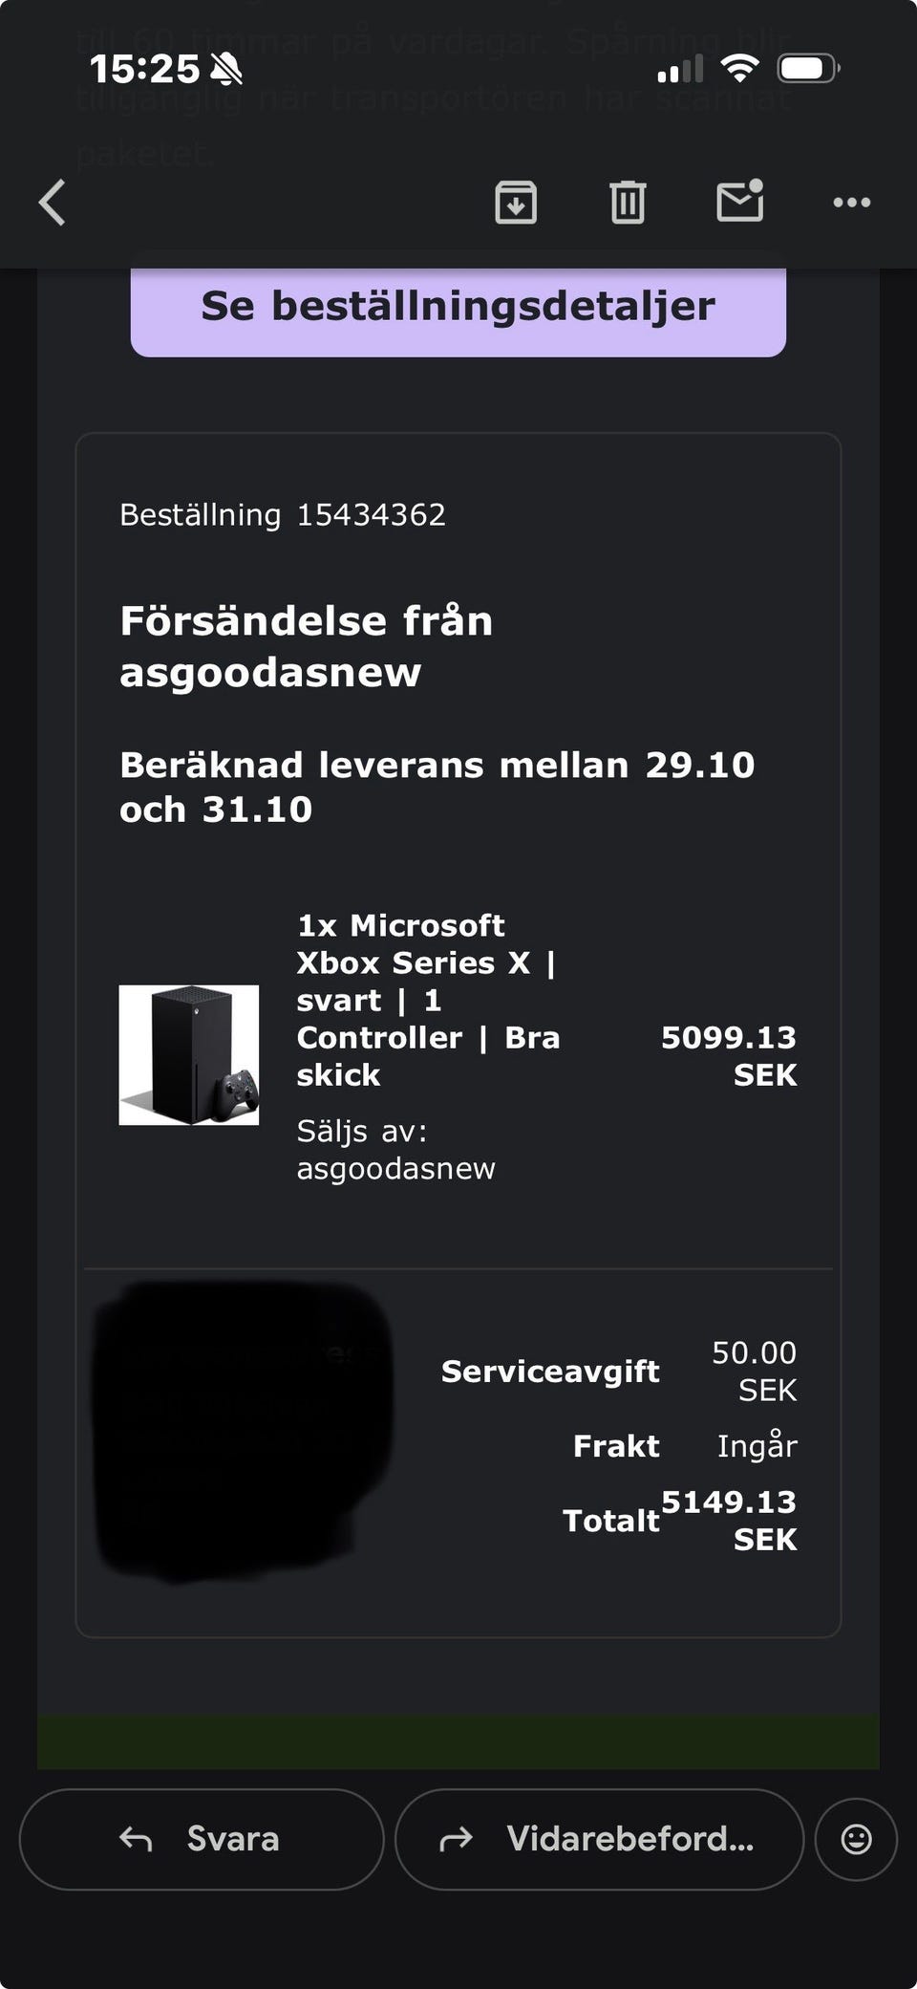
Task: Tap the 15:25 clock in status bar
Action: [144, 69]
